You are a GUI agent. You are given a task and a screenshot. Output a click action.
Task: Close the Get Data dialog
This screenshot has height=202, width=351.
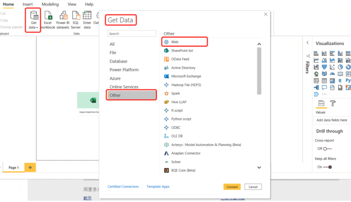point(266,14)
